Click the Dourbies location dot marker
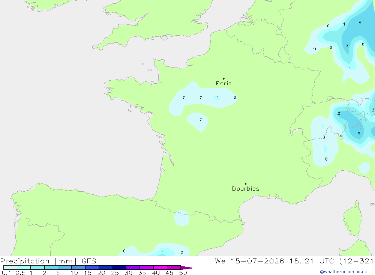The image size is (375, 275). click(246, 184)
